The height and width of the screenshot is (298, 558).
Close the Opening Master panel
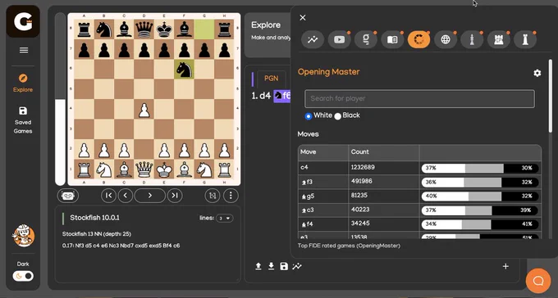pyautogui.click(x=303, y=18)
